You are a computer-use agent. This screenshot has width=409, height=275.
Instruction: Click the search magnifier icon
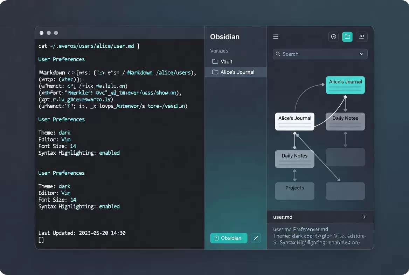(x=278, y=54)
